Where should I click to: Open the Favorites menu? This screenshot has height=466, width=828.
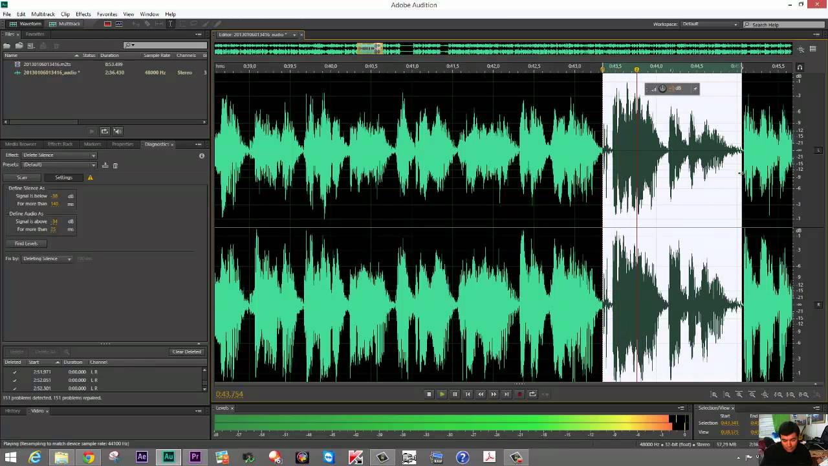[107, 14]
